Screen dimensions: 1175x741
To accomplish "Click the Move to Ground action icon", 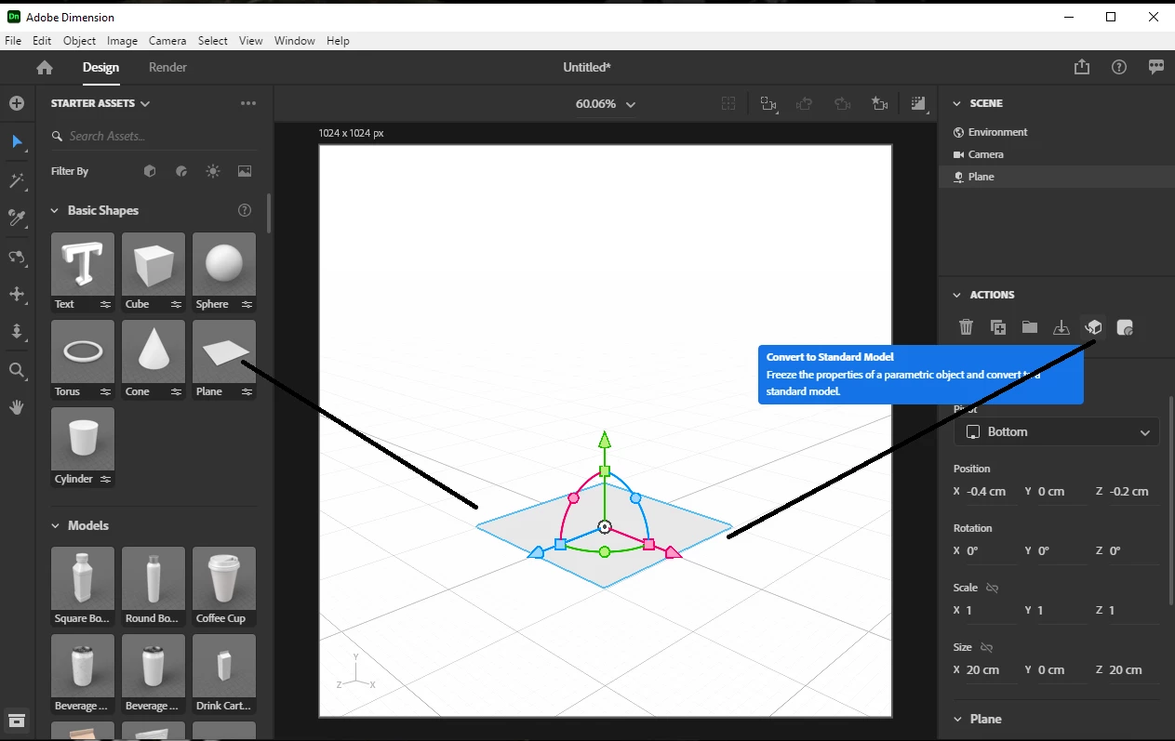I will [x=1062, y=327].
